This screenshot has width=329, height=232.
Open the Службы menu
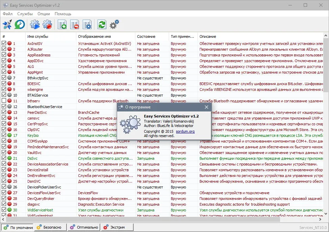click(x=25, y=14)
